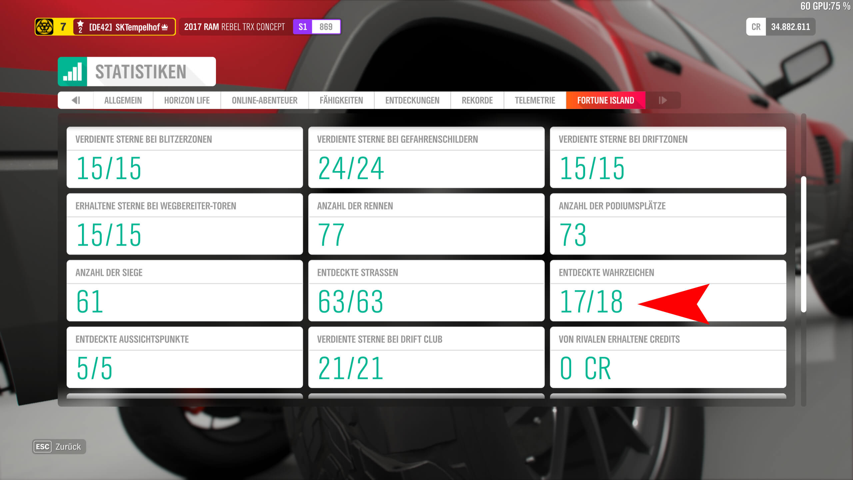Image resolution: width=853 pixels, height=480 pixels.
Task: Click the 2017 RAM Rebel TRX Concept label
Action: tap(235, 27)
